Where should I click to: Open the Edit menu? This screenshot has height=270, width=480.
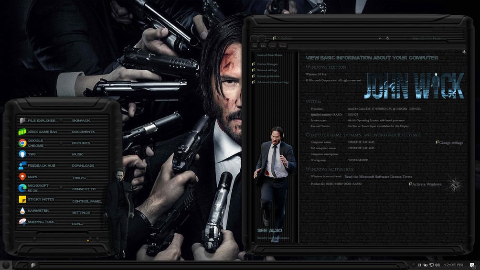point(263,46)
